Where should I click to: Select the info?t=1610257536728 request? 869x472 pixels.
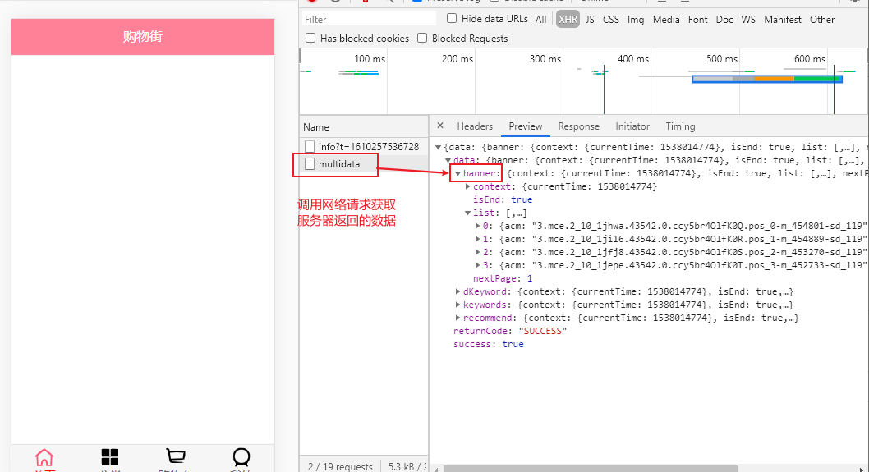pos(364,146)
